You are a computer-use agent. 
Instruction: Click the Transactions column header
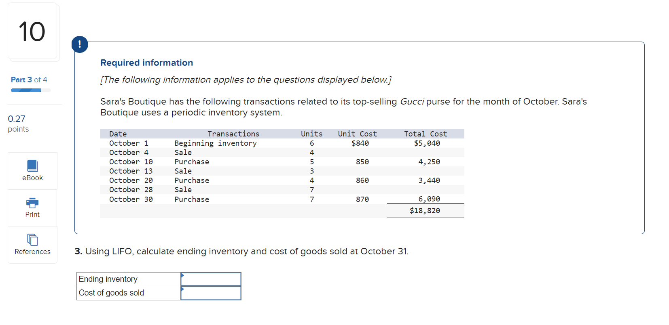point(233,134)
